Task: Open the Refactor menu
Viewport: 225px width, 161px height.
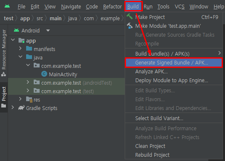Action: [112, 7]
